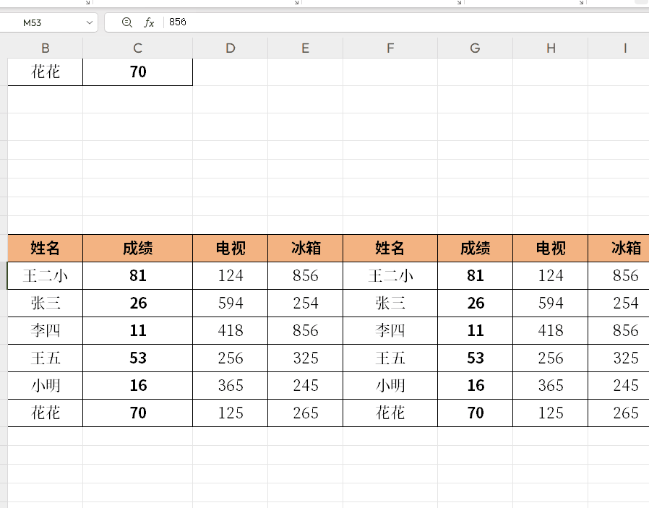Click 856 in column E of 李四 row
This screenshot has height=508, width=649.
pyautogui.click(x=306, y=330)
